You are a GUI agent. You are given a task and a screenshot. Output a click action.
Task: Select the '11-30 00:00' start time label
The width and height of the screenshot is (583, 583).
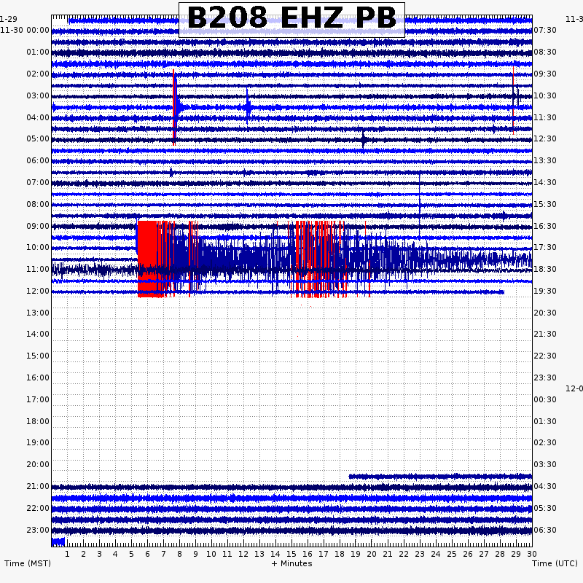(x=25, y=30)
